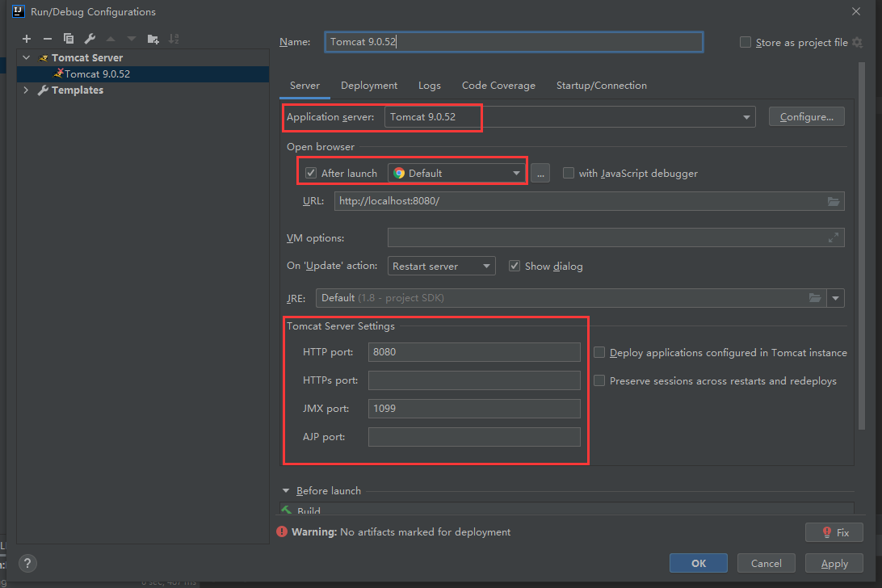
Task: Remove configuration using minus icon
Action: point(48,39)
